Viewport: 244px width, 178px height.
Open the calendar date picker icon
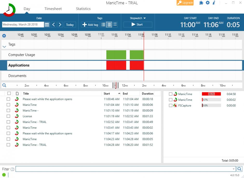coord(47,25)
